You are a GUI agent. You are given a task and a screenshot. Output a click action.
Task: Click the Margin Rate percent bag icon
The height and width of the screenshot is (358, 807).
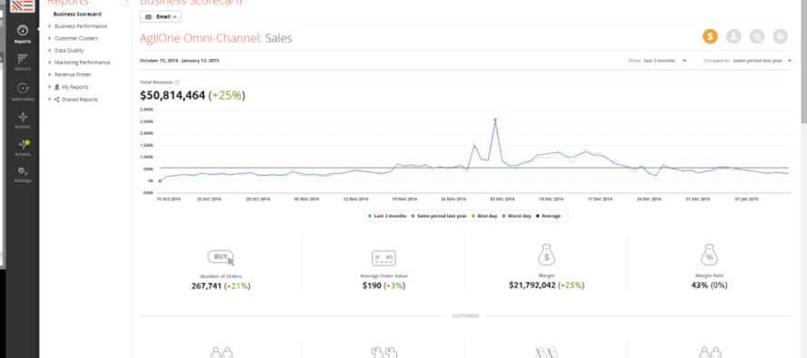pyautogui.click(x=709, y=255)
